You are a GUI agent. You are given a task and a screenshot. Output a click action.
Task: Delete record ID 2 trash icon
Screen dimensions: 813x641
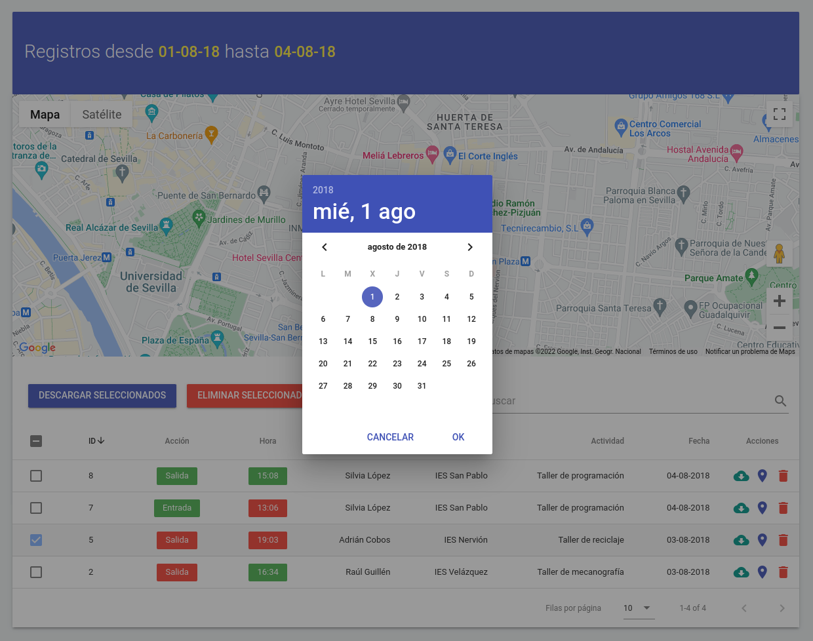(x=783, y=572)
